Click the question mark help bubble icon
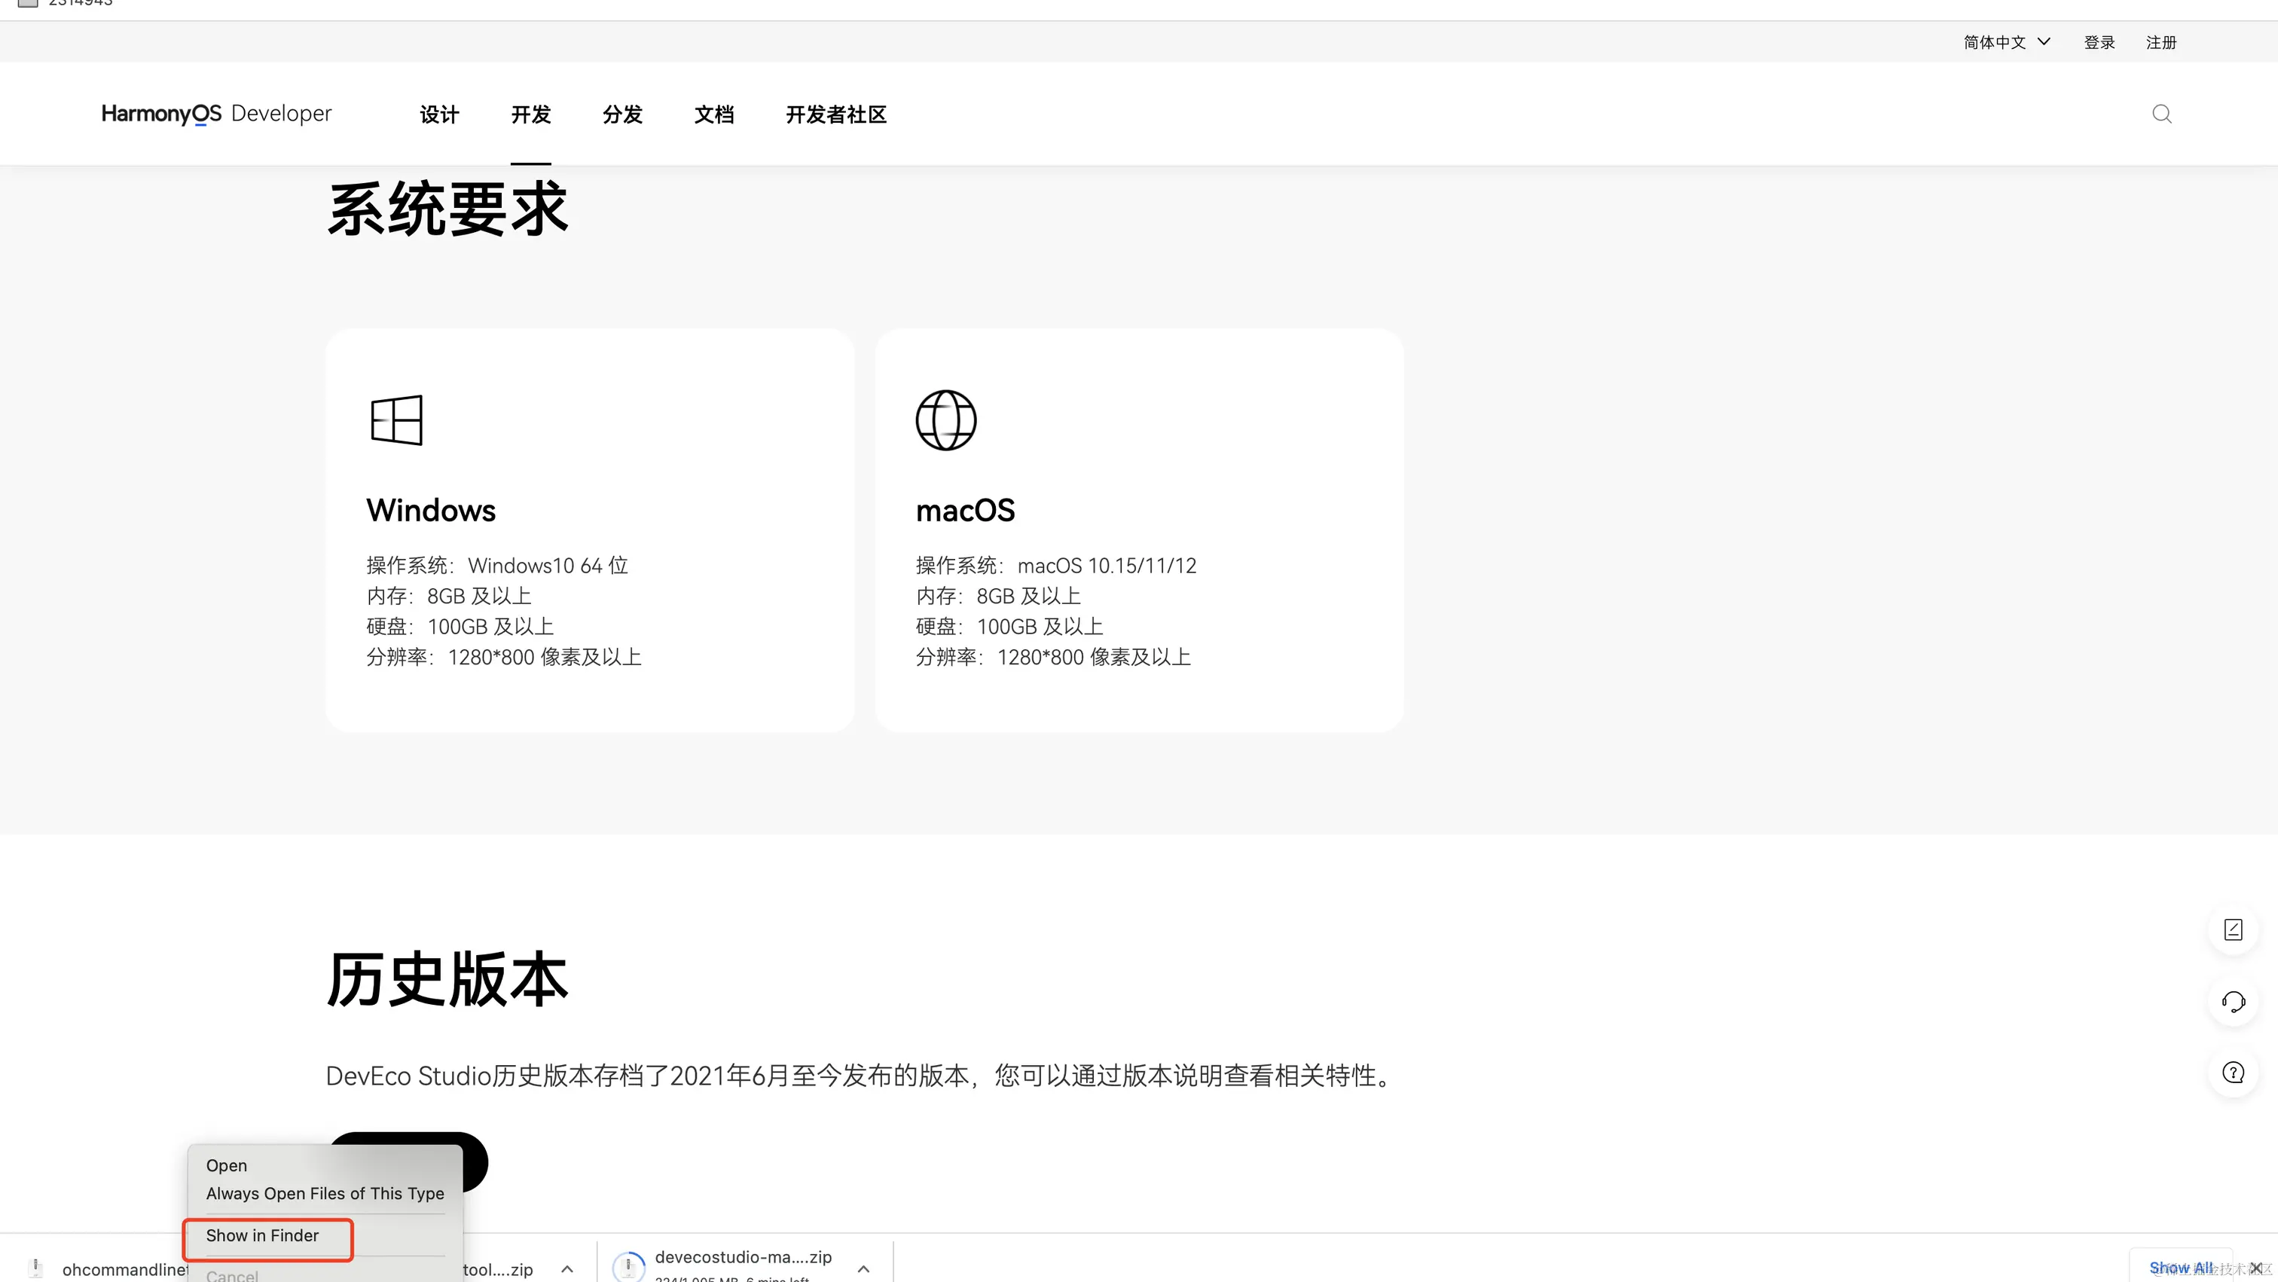2278x1282 pixels. click(x=2233, y=1073)
